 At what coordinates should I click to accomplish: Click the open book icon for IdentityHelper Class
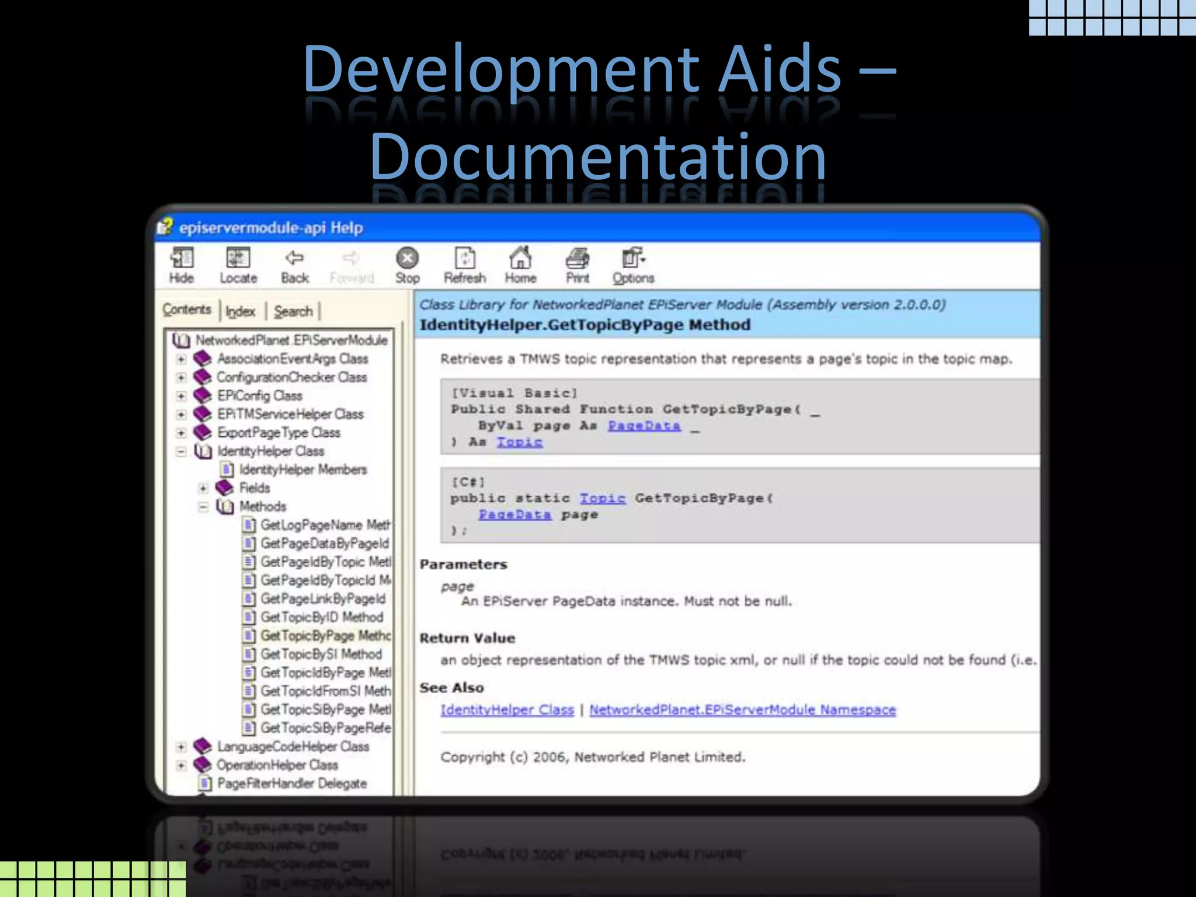203,451
